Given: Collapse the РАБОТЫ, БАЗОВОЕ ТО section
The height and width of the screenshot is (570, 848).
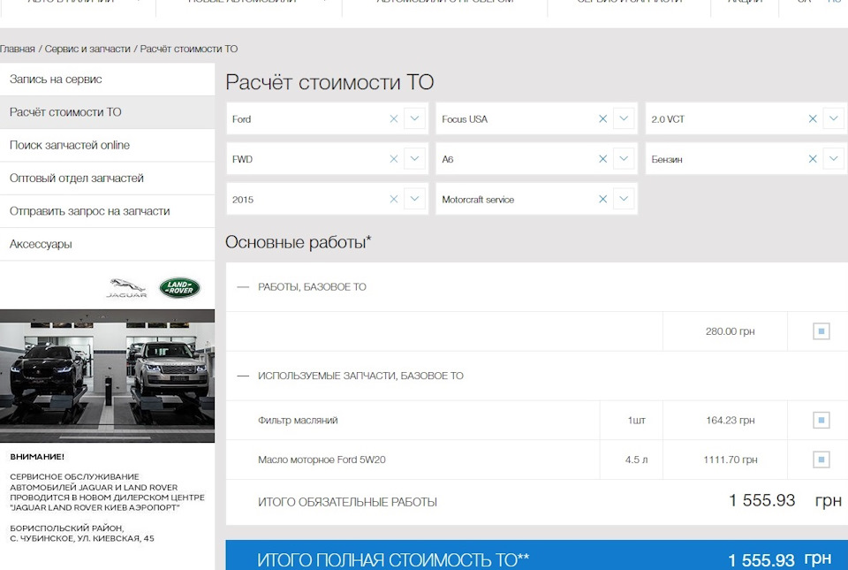Looking at the screenshot, I should pyautogui.click(x=243, y=287).
